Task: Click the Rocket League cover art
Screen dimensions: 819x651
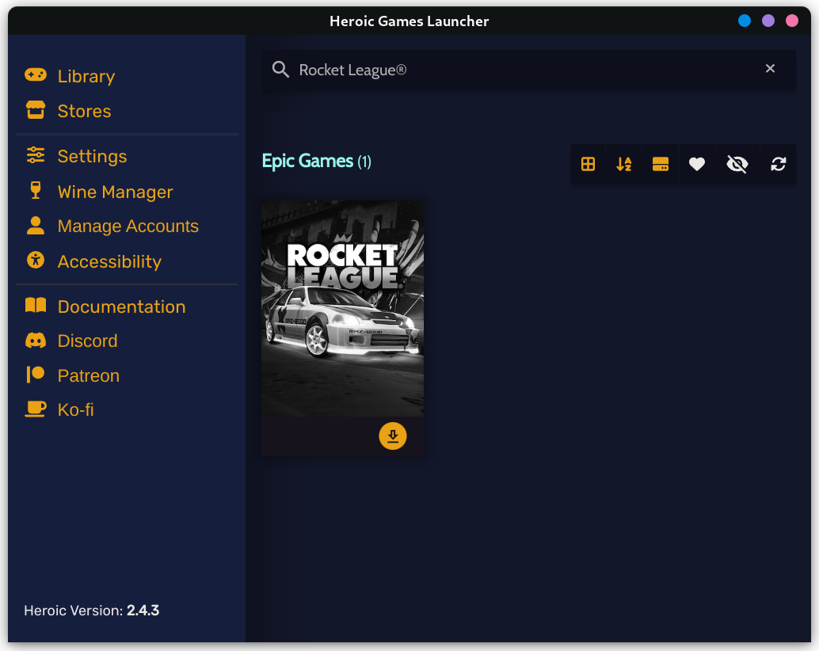Action: coord(342,308)
